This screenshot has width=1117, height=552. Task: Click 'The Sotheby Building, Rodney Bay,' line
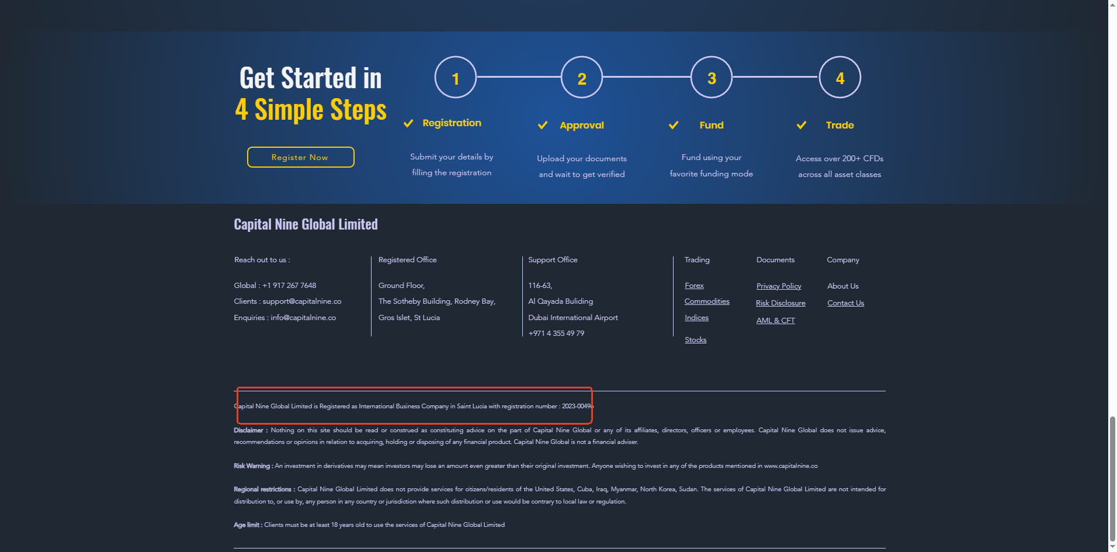coord(437,301)
